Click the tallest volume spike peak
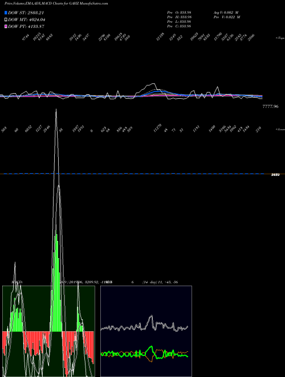285x377 pixels. click(x=56, y=110)
